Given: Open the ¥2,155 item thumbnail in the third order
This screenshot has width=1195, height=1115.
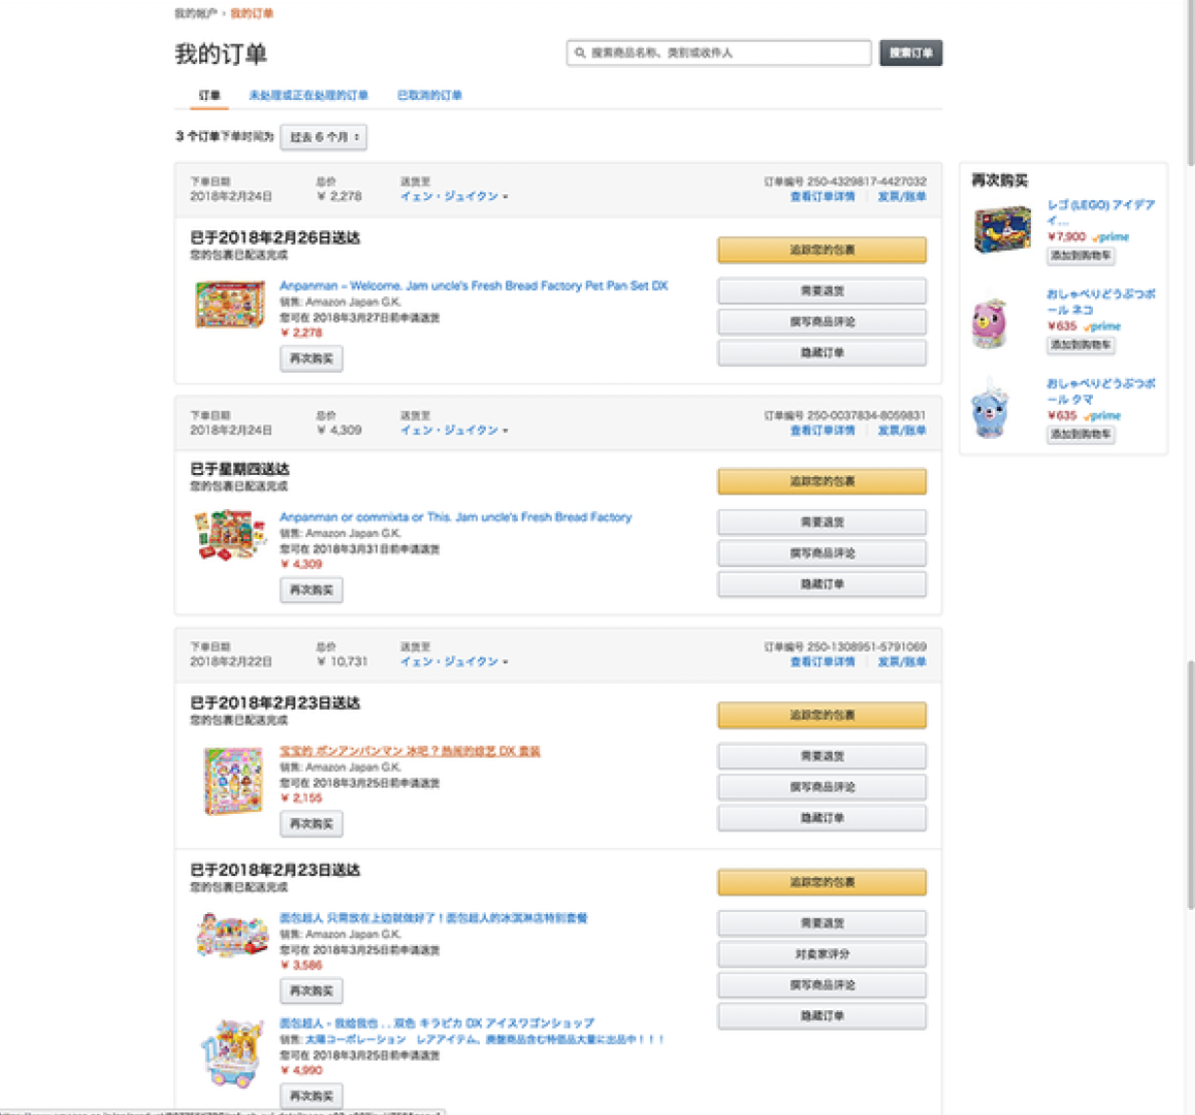Looking at the screenshot, I should [x=232, y=780].
